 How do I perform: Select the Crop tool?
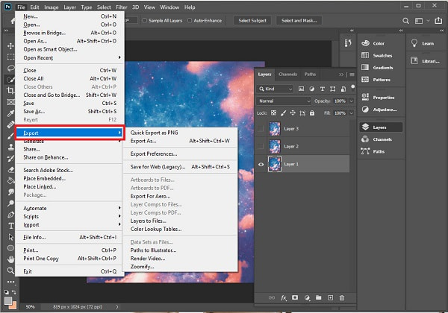(x=10, y=91)
